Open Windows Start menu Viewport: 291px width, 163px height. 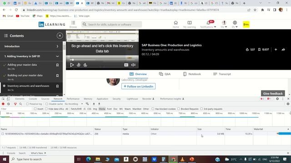point(4,159)
